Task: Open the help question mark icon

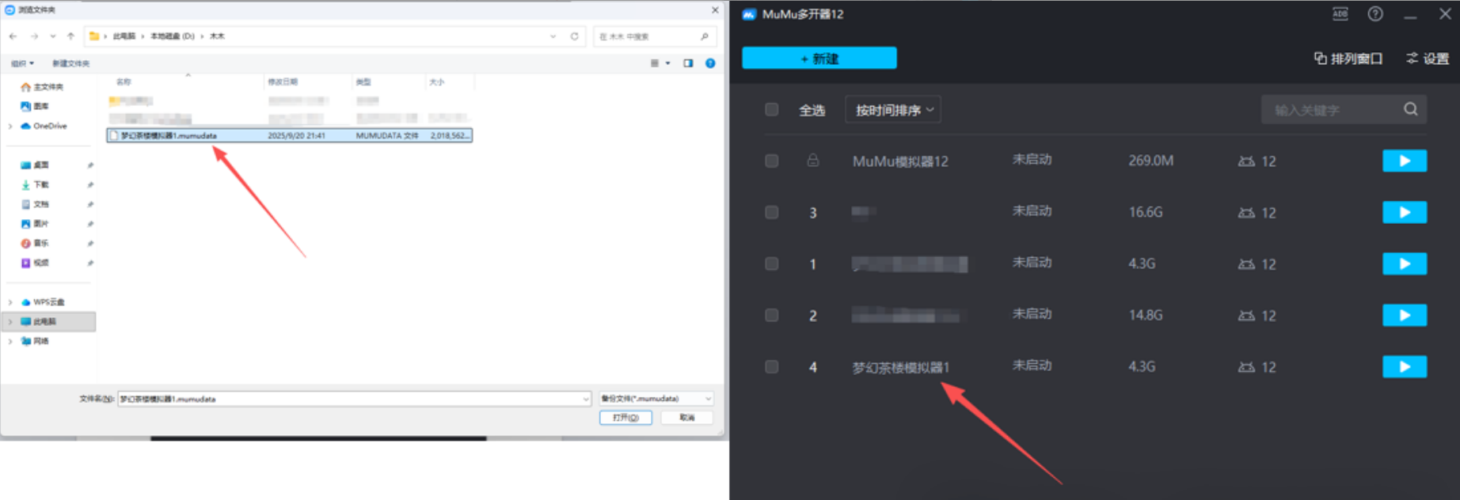Action: 1375,14
